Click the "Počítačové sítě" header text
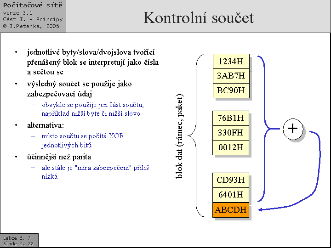The width and height of the screenshot is (331, 248). click(32, 6)
